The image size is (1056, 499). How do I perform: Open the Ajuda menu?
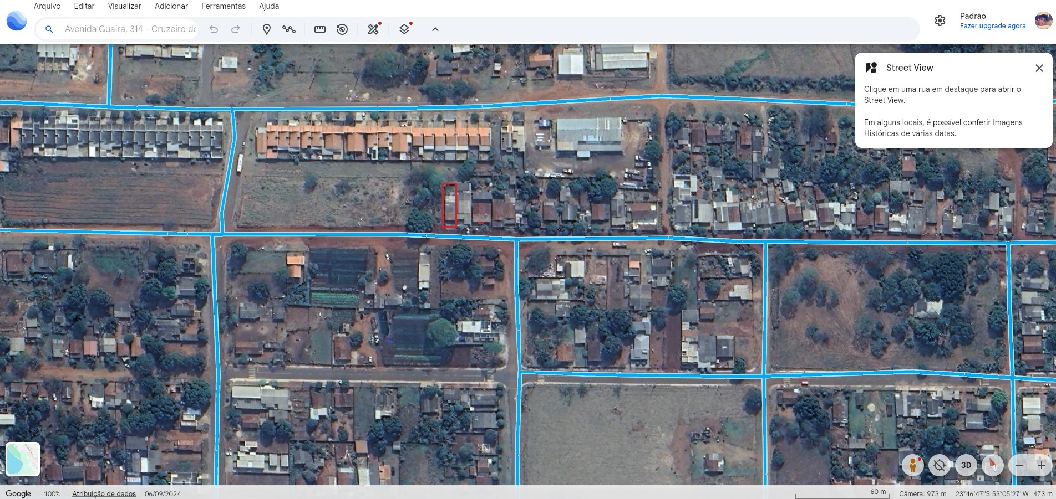tap(269, 6)
